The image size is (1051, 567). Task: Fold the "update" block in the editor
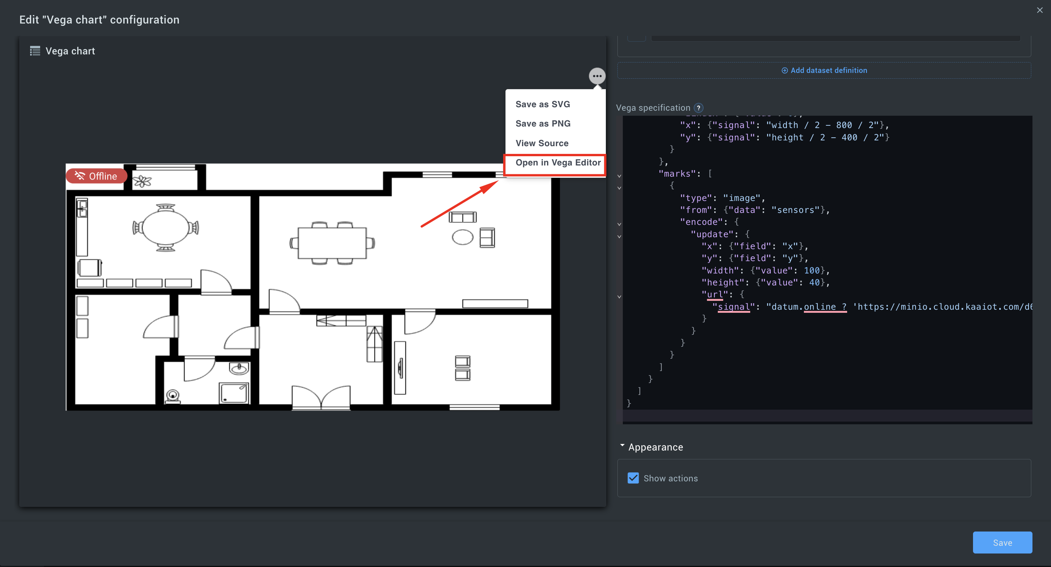point(619,236)
